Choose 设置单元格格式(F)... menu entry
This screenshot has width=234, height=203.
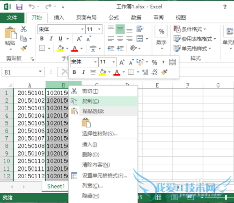tap(103, 175)
